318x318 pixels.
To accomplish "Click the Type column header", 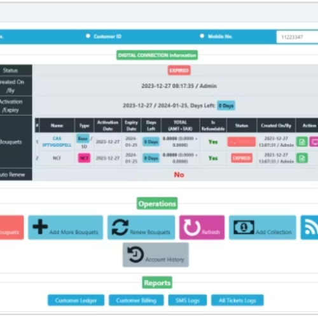I will pyautogui.click(x=84, y=125).
